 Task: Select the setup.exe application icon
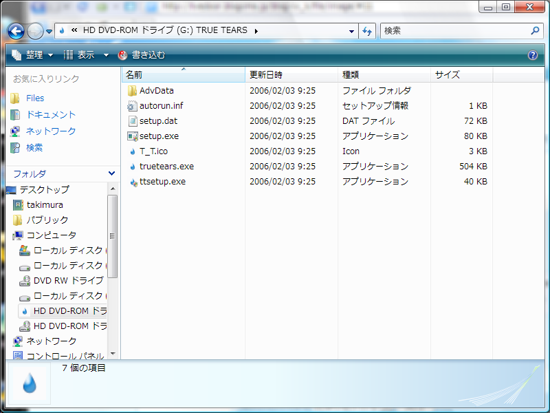132,136
